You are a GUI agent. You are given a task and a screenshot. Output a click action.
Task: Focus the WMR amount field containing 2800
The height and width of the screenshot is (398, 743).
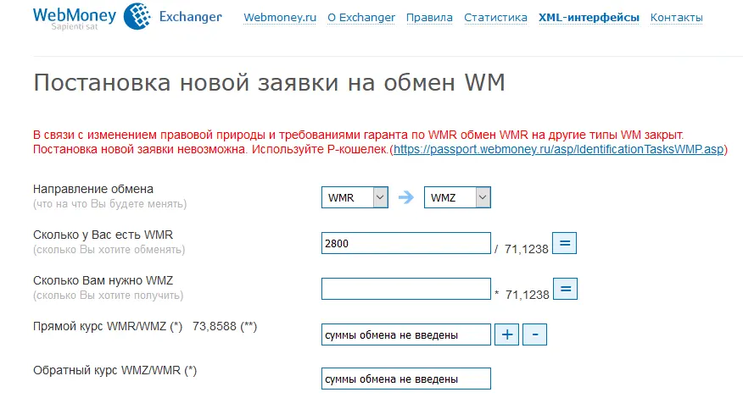click(406, 243)
